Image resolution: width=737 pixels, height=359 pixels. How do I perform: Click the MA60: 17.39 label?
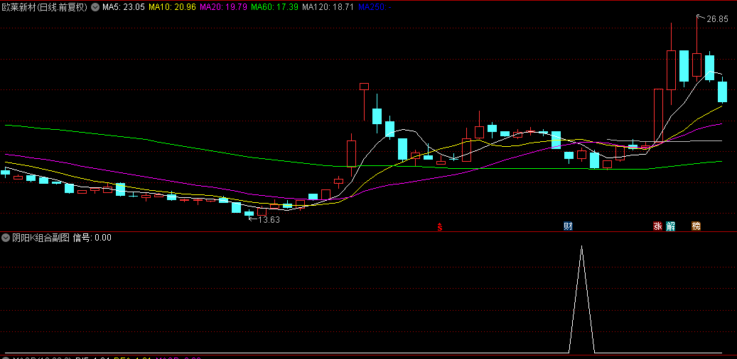[275, 7]
